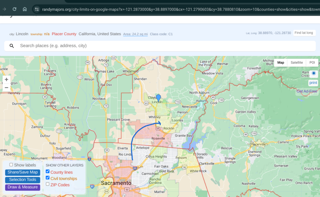This screenshot has height=197, width=320.
Task: Click Highway 84 shield below Sacramento
Action: 106,191
